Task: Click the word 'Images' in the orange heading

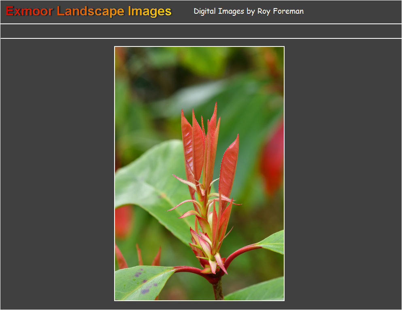Action: click(x=150, y=11)
